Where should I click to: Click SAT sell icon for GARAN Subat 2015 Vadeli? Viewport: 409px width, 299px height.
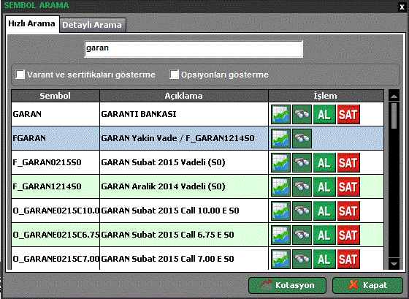[x=348, y=162]
